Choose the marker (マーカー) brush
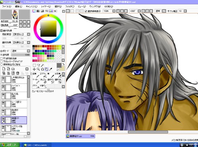Image resolution: width=198 pixels, height=147 pixels. 36,81
